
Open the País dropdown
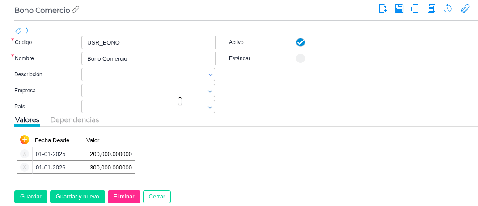coord(210,107)
